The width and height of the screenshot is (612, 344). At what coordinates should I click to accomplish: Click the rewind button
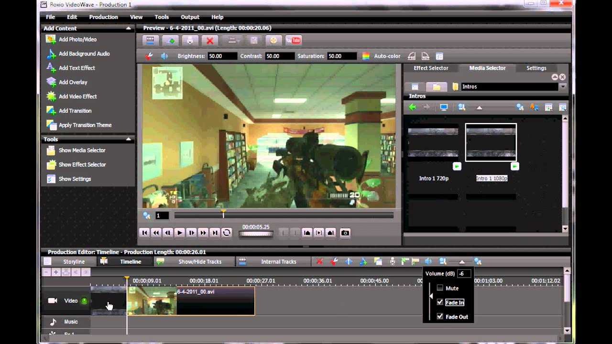pos(156,233)
